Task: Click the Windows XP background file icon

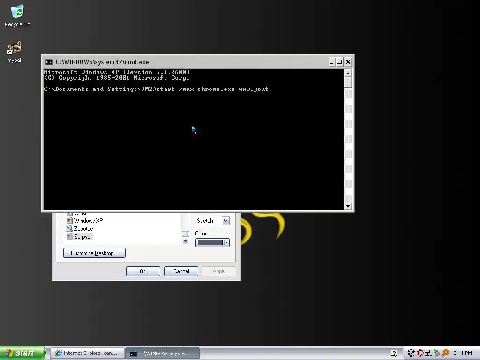Action: 69,220
